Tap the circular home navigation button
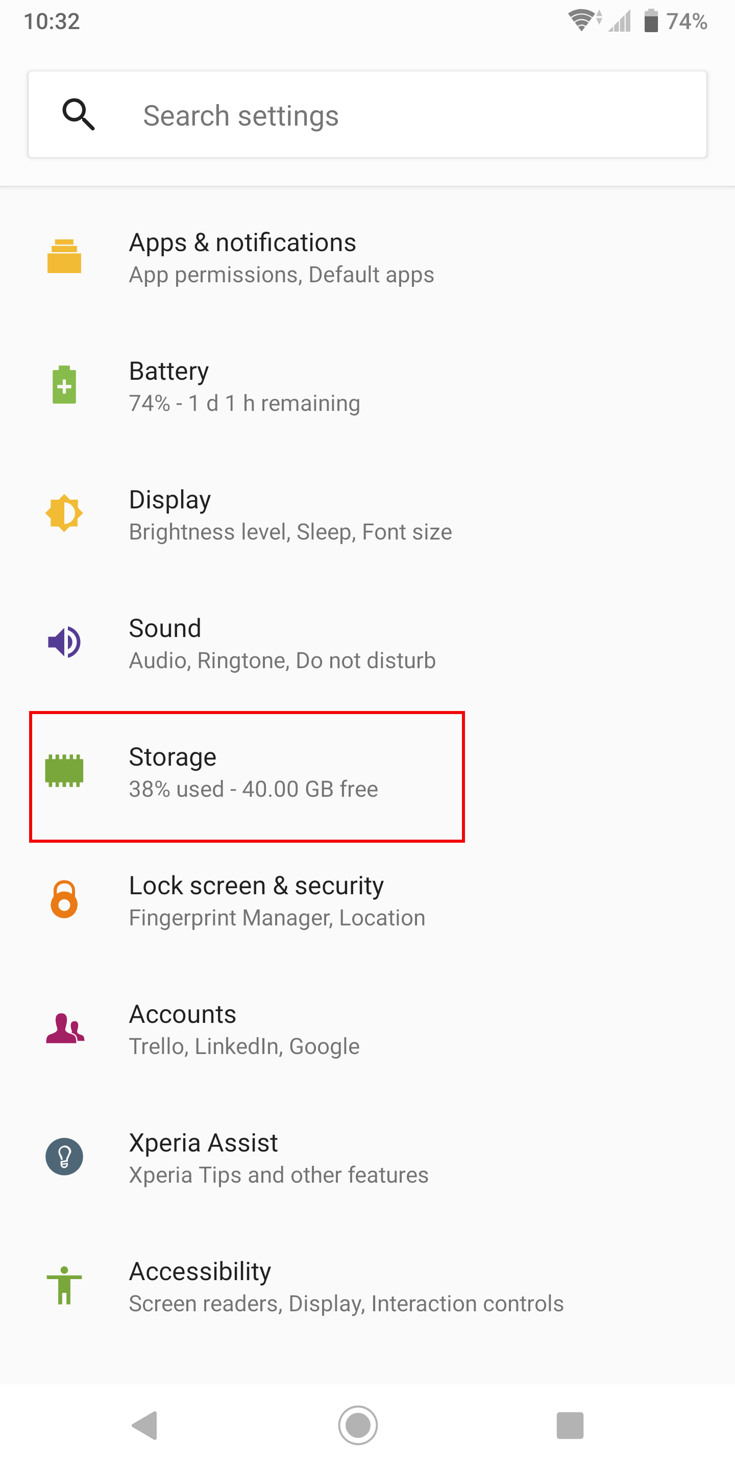 [358, 1426]
